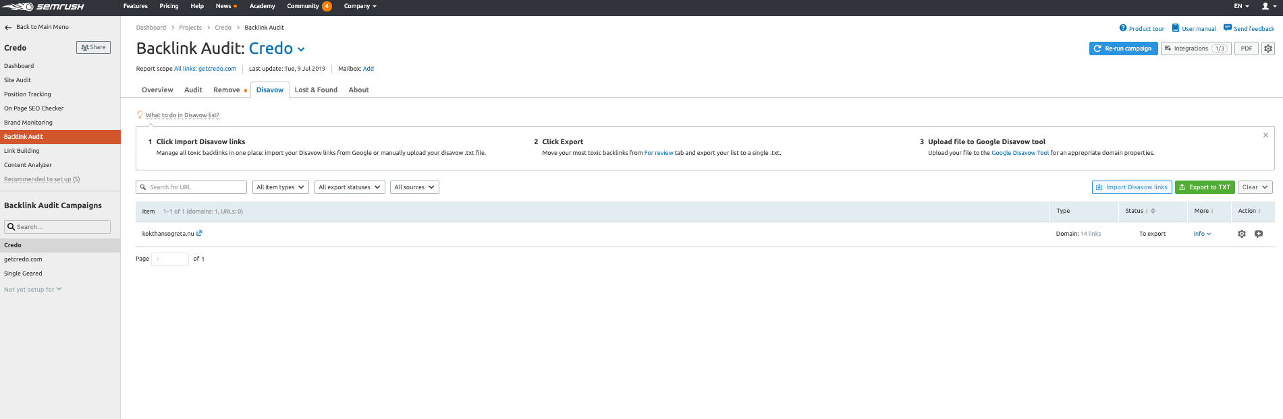Export the report with the PDF button

(x=1247, y=49)
